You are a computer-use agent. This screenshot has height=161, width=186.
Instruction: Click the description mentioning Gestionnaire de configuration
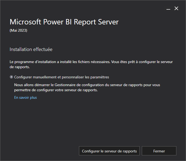[87, 87]
